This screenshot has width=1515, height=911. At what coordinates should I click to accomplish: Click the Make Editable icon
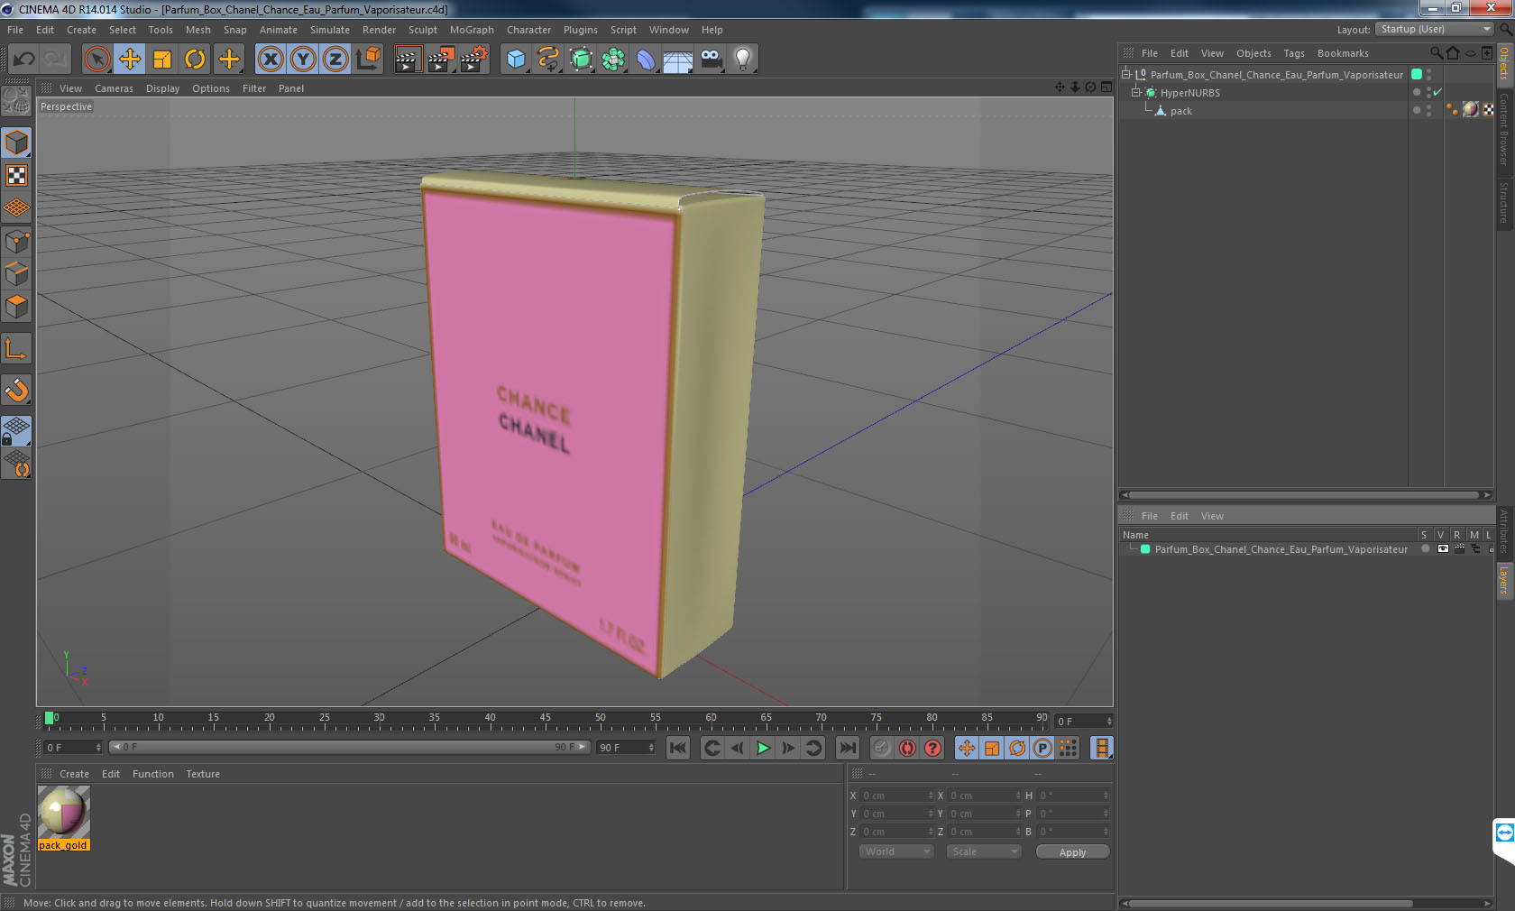[x=16, y=102]
